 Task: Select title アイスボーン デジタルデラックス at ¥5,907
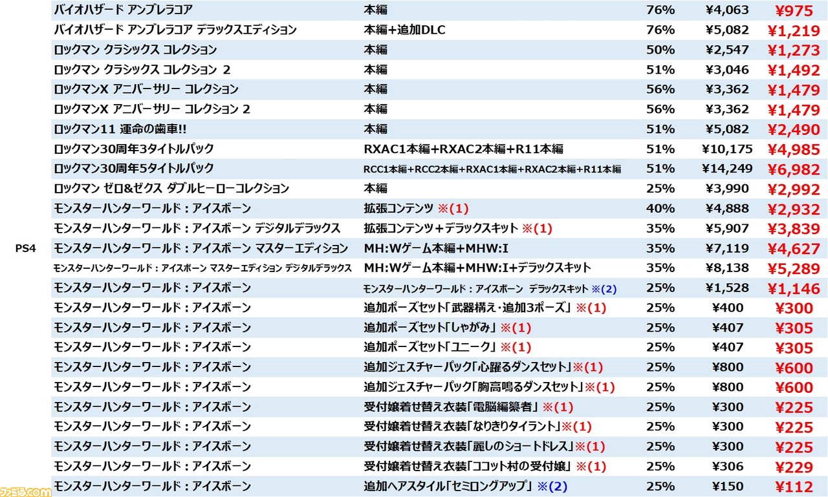coord(197,228)
